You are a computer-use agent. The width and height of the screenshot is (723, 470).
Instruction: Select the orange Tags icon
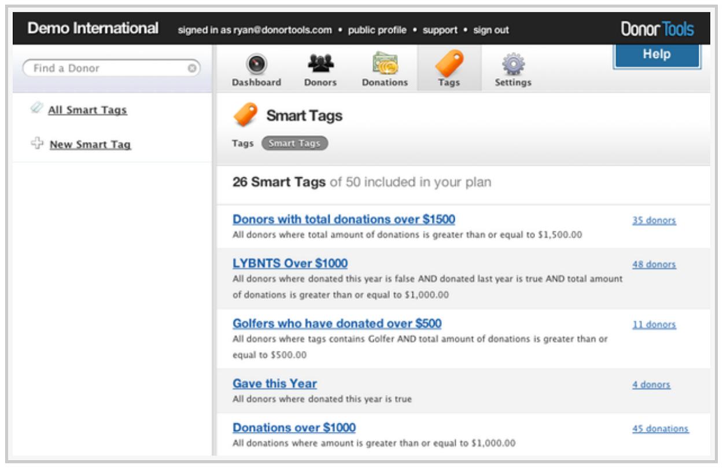[449, 63]
